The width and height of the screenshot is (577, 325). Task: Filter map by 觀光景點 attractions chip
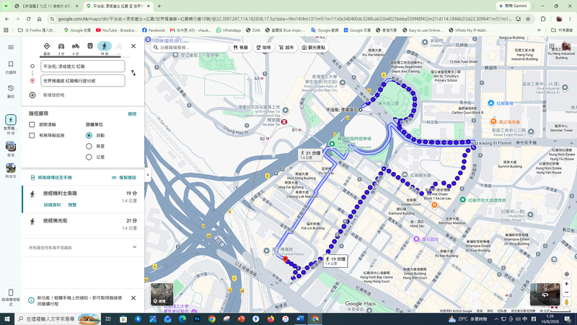coord(314,48)
